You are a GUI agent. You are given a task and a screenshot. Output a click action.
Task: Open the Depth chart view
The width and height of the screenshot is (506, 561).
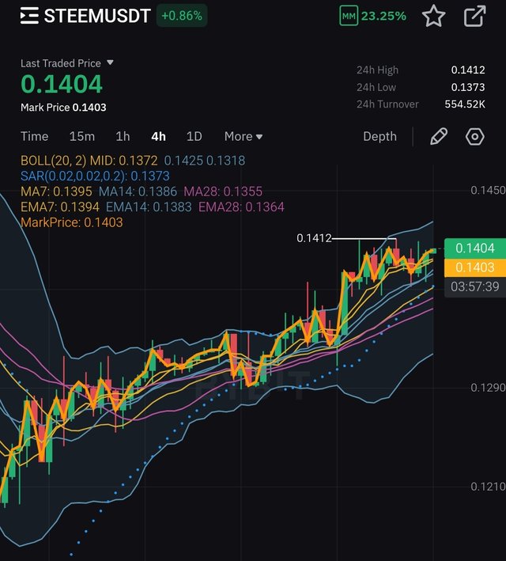[x=379, y=136]
